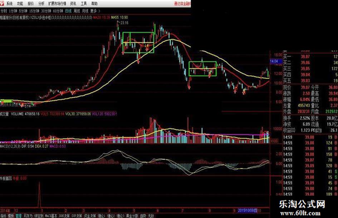Click the X100 volume scale label
The height and width of the screenshot is (218, 338).
pos(274,141)
